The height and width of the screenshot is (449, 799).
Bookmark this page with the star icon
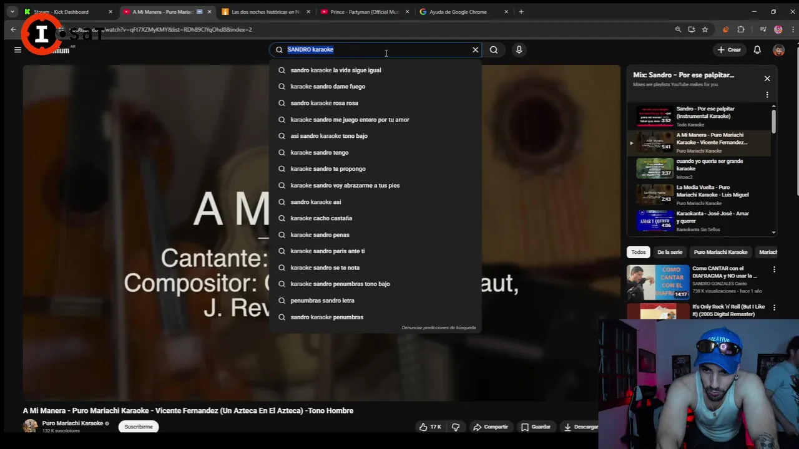(705, 29)
